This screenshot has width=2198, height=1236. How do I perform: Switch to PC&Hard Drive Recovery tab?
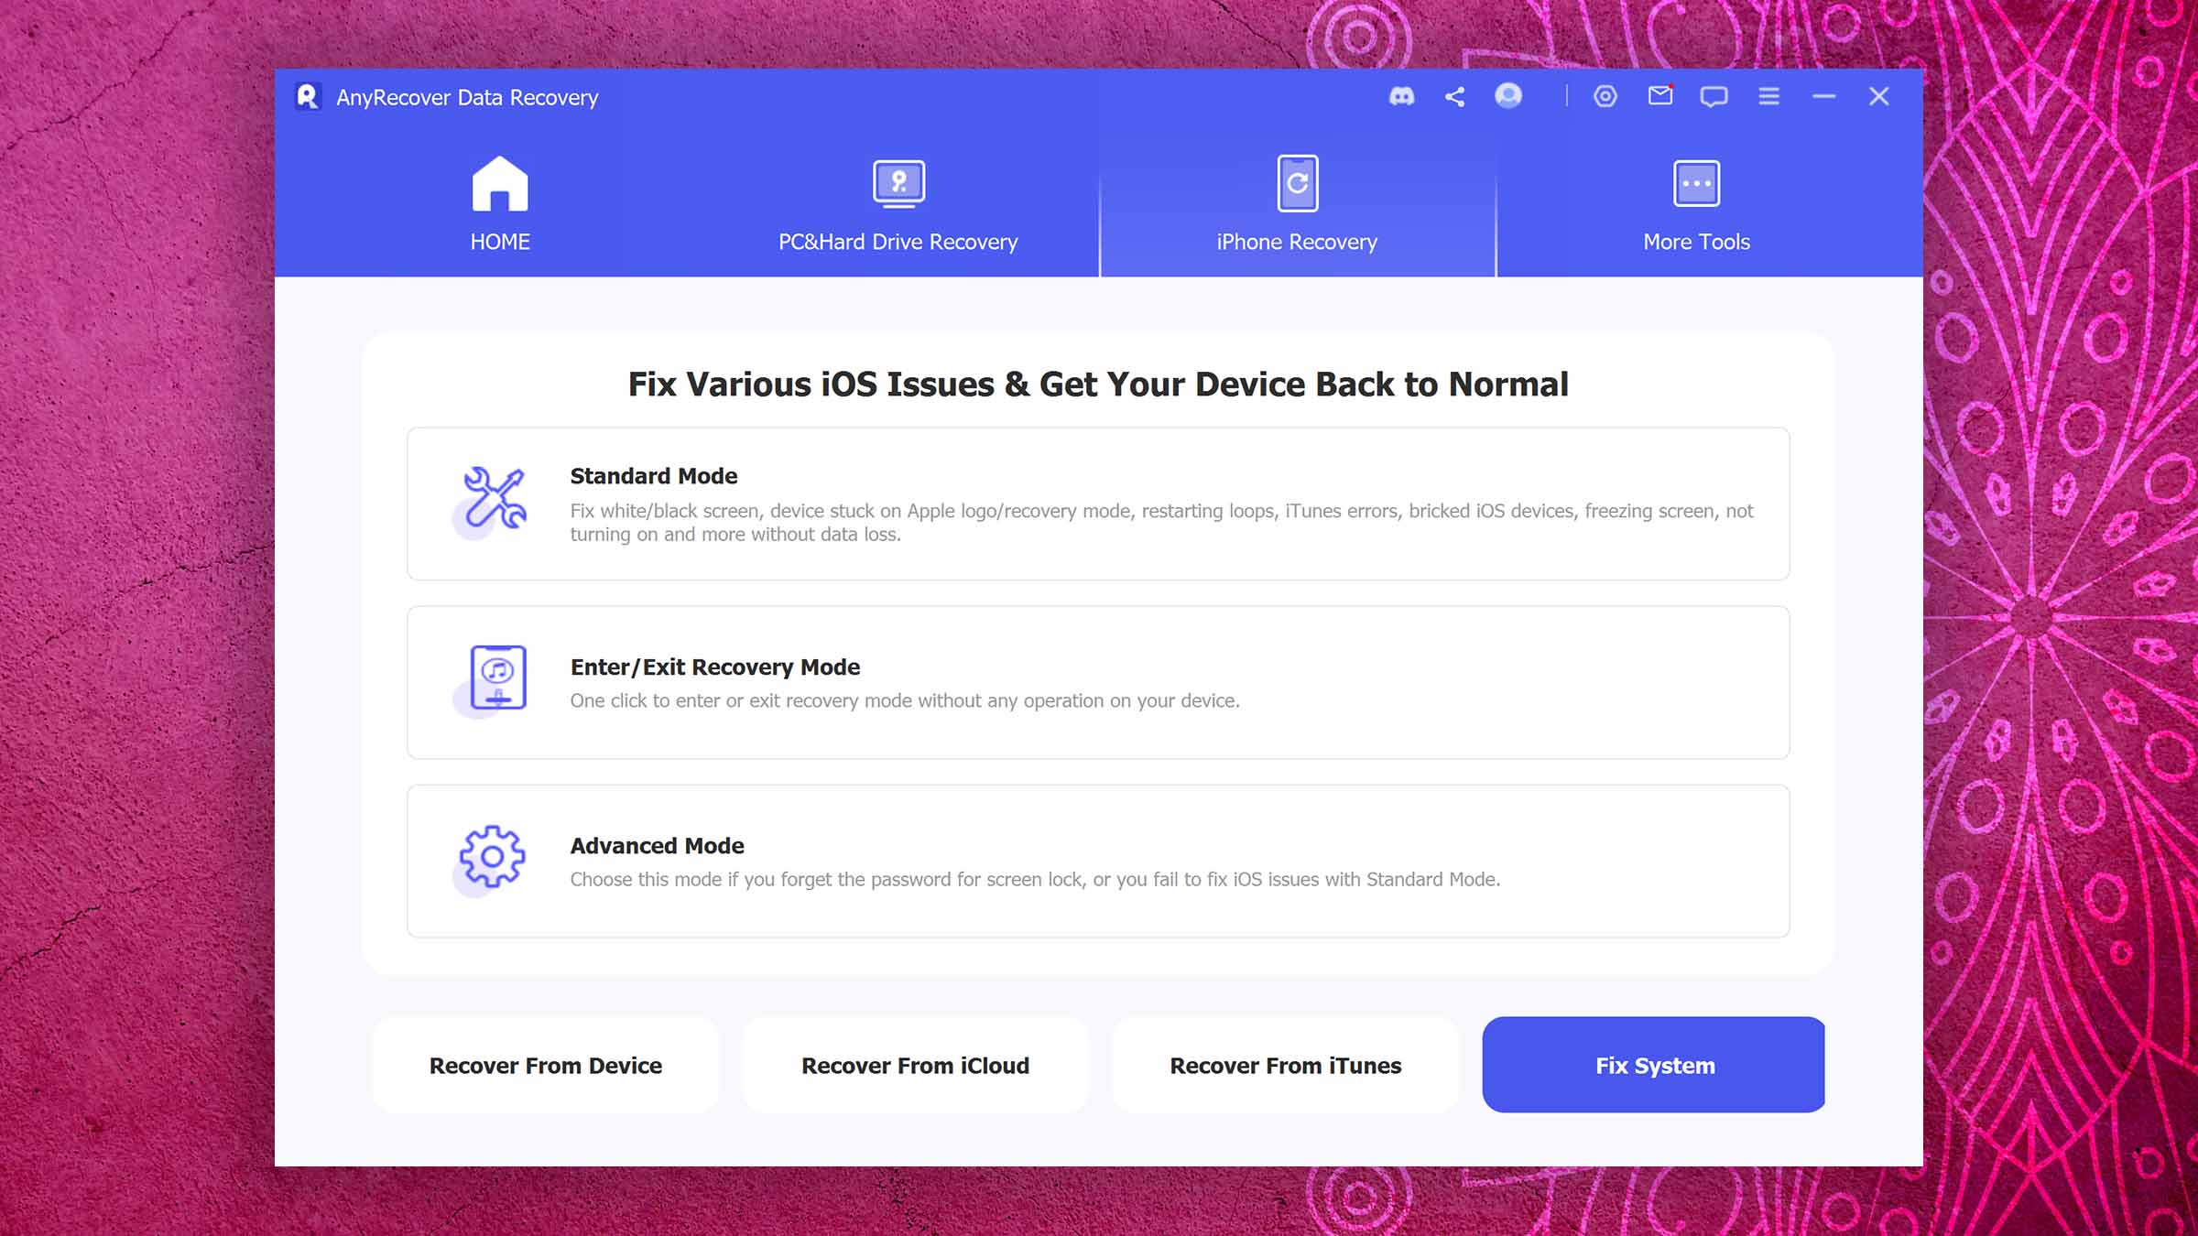[898, 204]
